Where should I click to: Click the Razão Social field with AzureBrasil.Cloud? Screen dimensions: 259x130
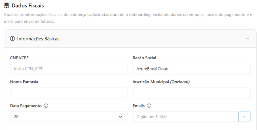coord(192,69)
